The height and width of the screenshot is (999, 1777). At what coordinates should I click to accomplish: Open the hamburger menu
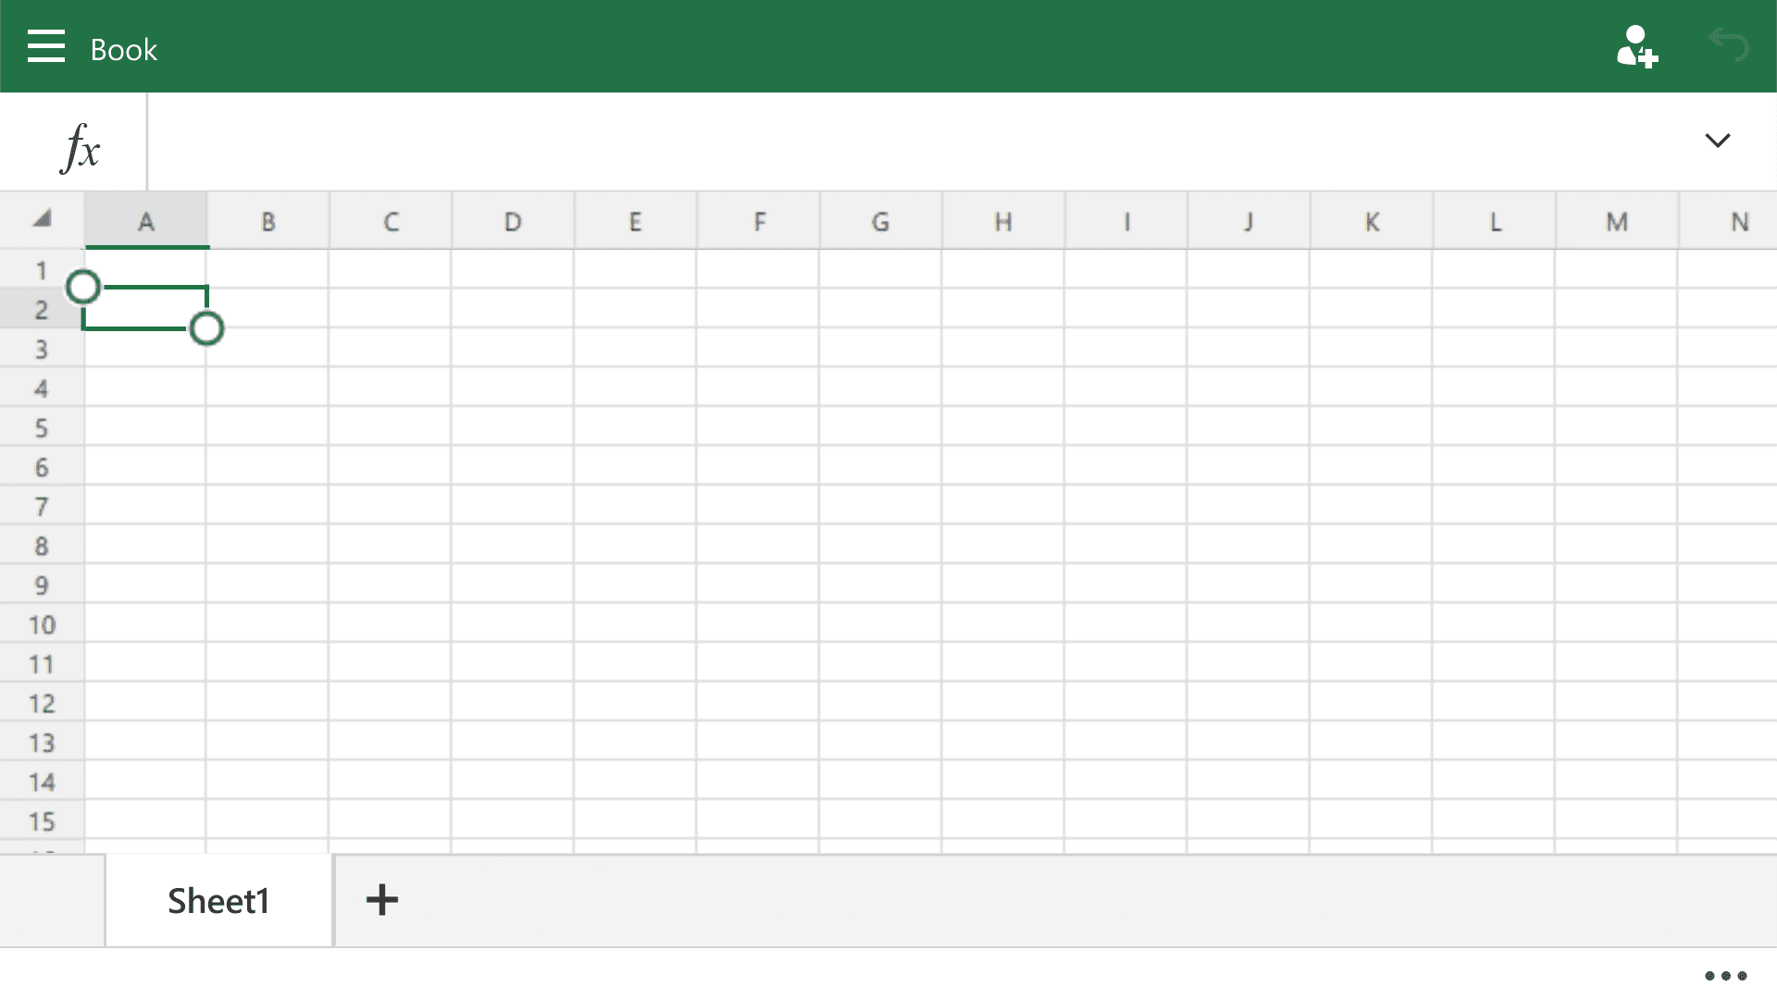coord(45,46)
